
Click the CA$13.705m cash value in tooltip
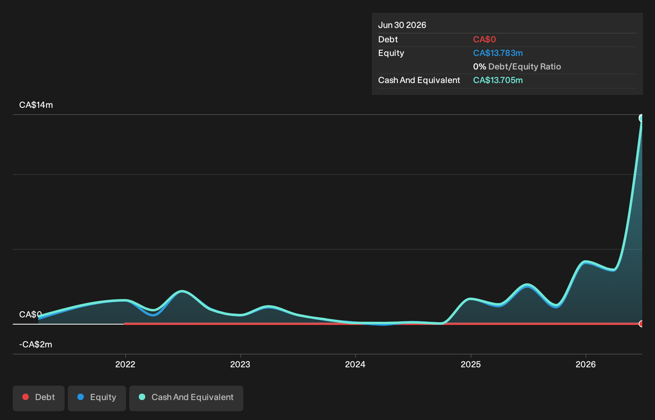[x=498, y=80]
